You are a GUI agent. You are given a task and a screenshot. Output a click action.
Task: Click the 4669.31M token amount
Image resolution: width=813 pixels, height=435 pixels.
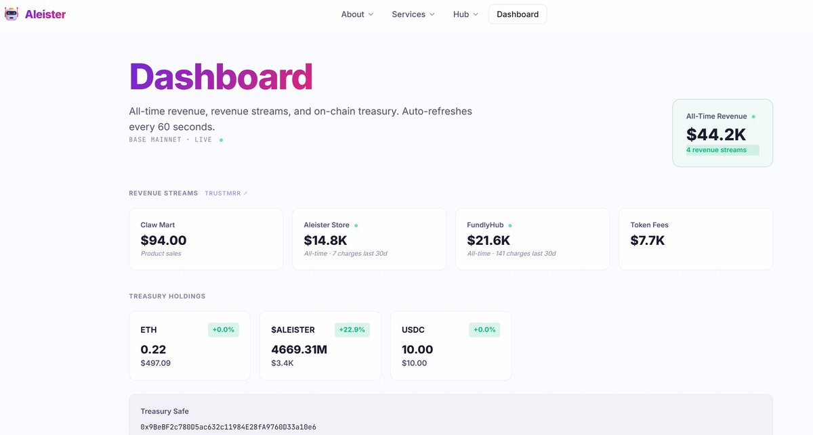pos(299,350)
